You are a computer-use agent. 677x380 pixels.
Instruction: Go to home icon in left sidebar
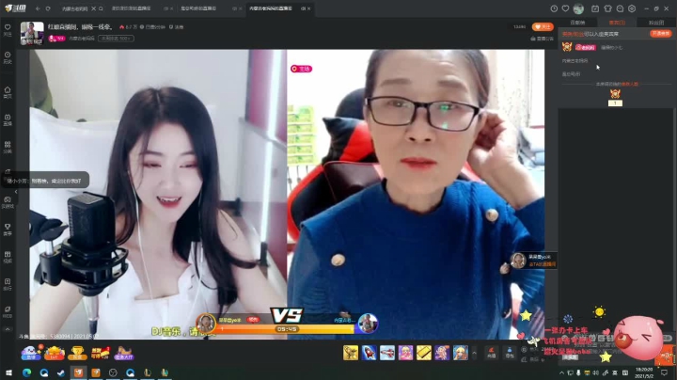(8, 92)
